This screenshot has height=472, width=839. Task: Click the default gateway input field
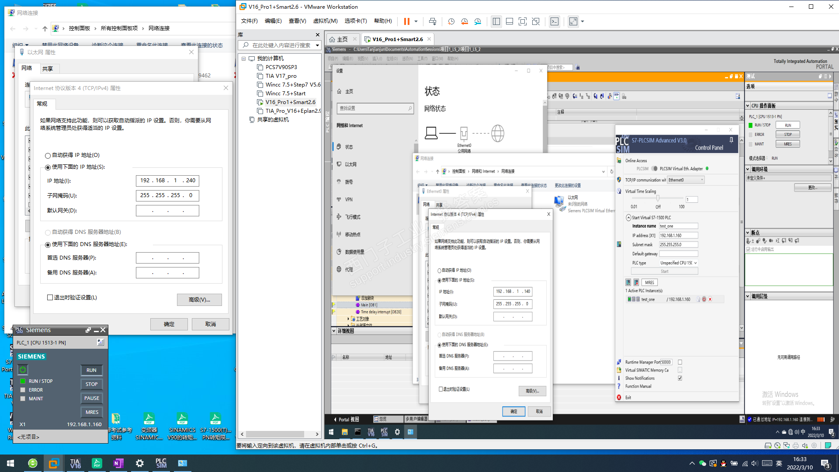167,211
